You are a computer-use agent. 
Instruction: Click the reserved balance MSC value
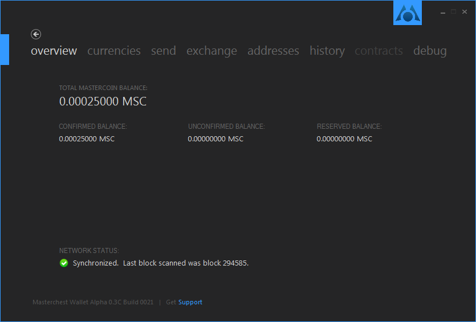pos(344,139)
